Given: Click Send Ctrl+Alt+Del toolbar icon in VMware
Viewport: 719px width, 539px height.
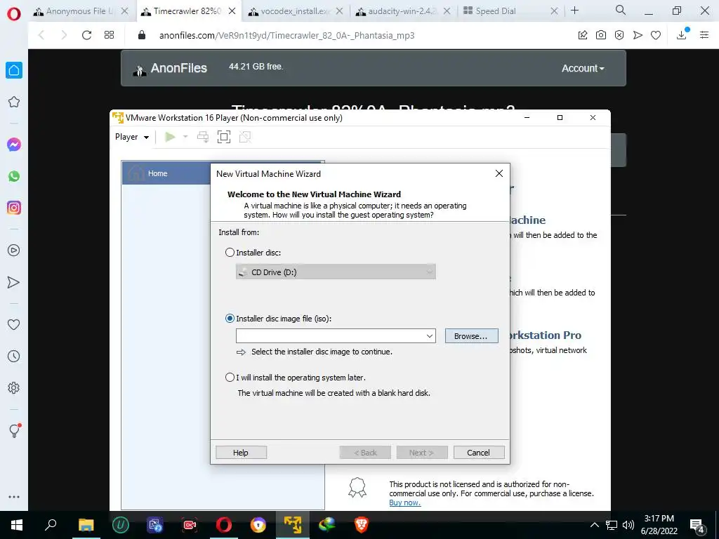Looking at the screenshot, I should pyautogui.click(x=203, y=137).
